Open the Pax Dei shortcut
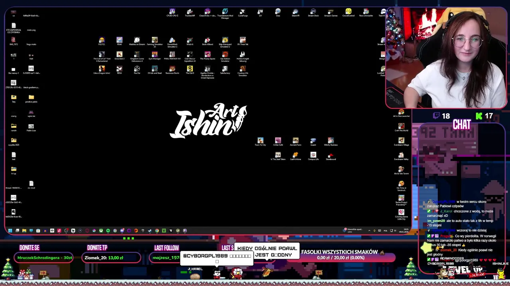The width and height of the screenshot is (510, 286). 137,70
